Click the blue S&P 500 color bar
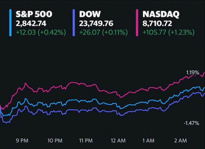 click(x=10, y=23)
